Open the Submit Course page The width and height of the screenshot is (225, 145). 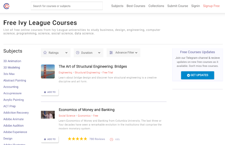[178, 6]
